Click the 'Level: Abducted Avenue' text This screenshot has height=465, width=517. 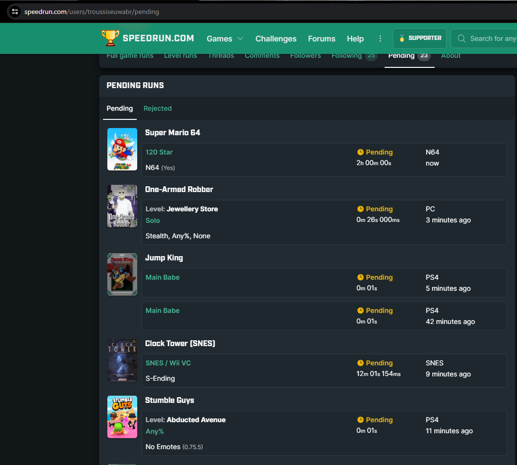coord(186,420)
